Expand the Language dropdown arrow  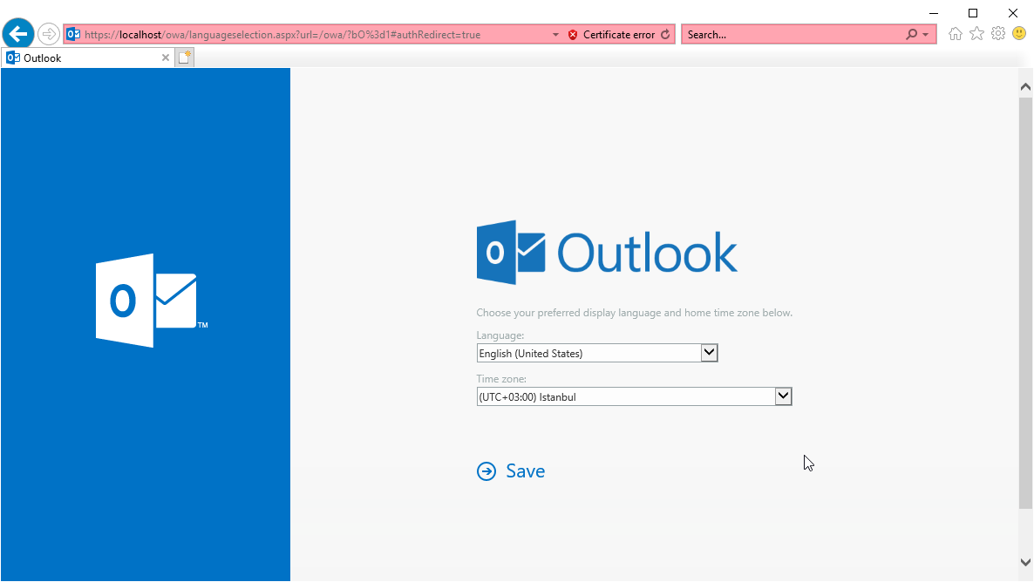[x=709, y=353]
